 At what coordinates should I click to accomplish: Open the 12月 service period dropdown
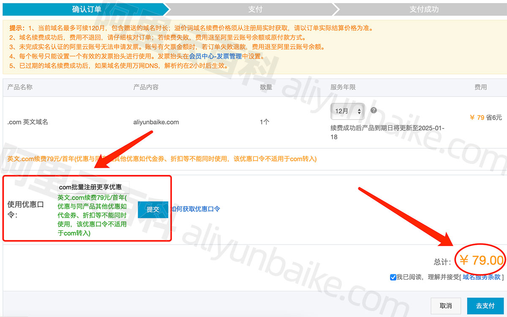coord(347,111)
